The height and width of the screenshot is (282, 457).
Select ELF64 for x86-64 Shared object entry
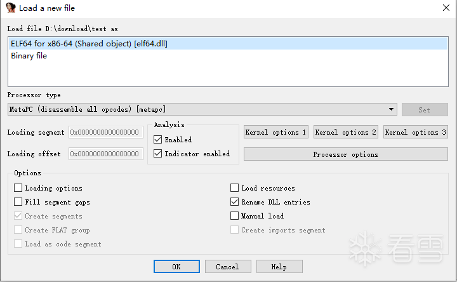[89, 44]
